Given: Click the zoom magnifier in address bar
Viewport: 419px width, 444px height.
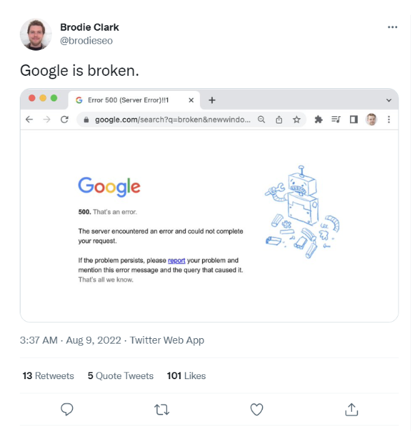Looking at the screenshot, I should [x=261, y=120].
